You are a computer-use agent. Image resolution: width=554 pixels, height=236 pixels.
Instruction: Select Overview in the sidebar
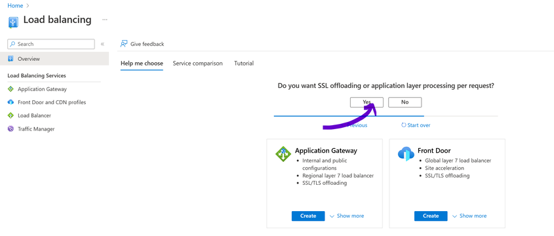pos(54,58)
